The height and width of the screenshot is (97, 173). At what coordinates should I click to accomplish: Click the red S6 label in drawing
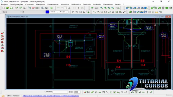point(68,57)
